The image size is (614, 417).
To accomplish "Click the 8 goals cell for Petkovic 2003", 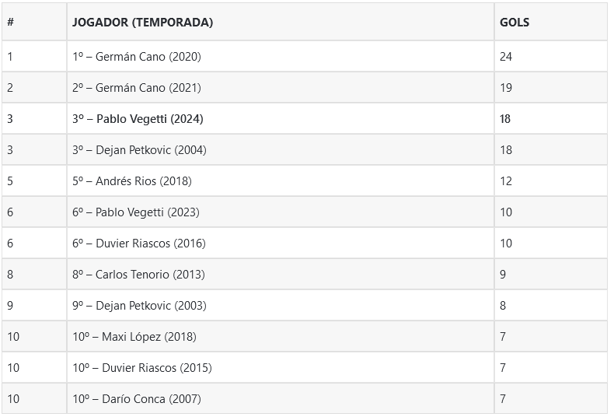I will (503, 306).
